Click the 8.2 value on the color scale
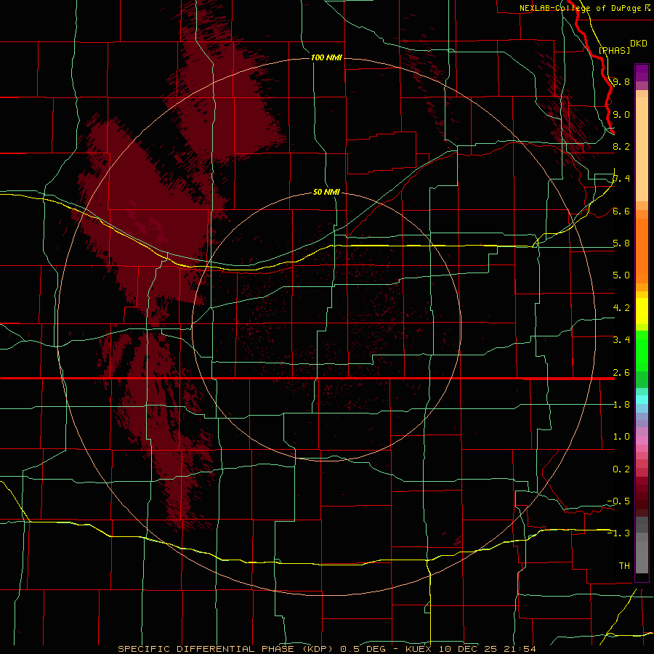 point(621,146)
